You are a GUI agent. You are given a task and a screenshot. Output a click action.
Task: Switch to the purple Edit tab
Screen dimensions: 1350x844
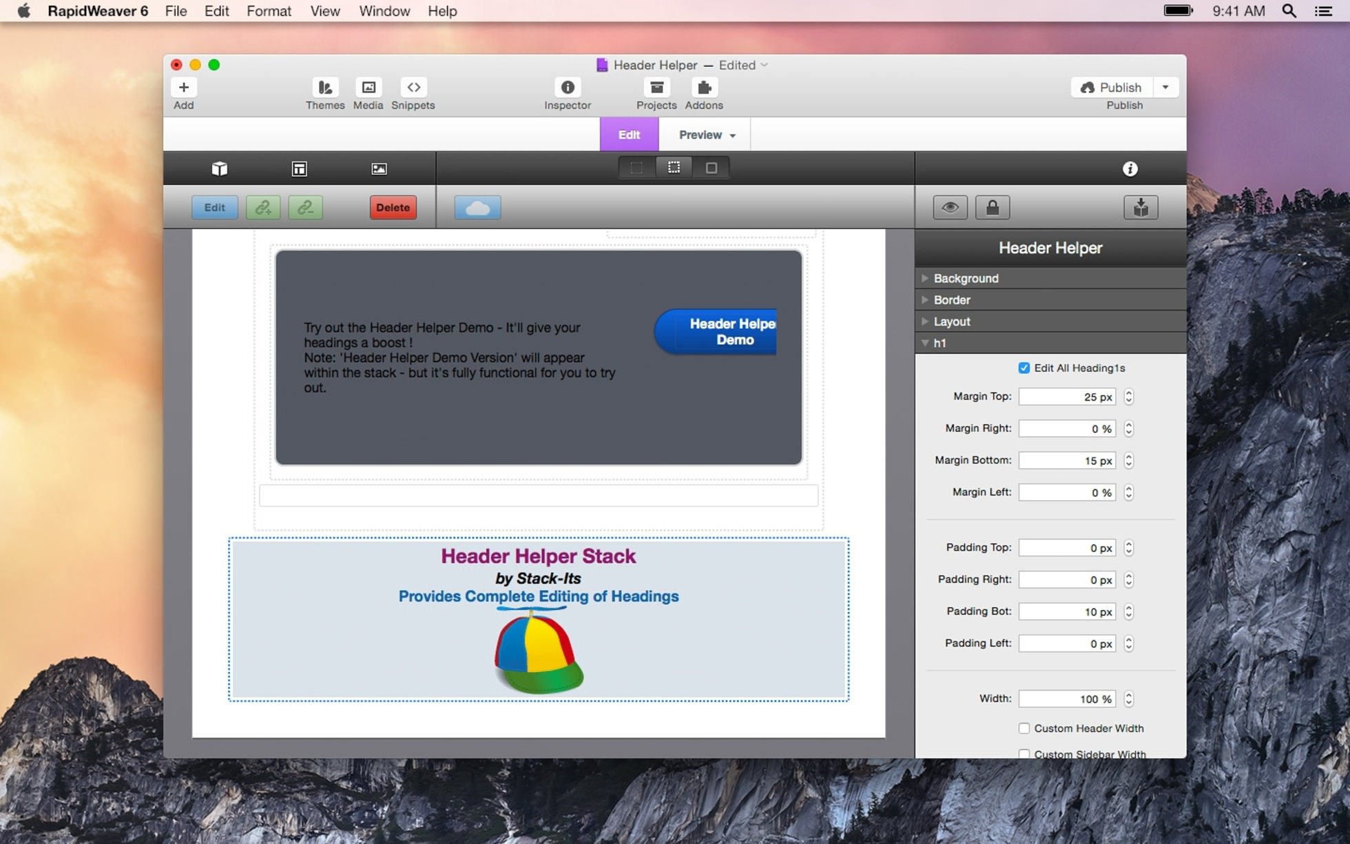[x=629, y=135]
